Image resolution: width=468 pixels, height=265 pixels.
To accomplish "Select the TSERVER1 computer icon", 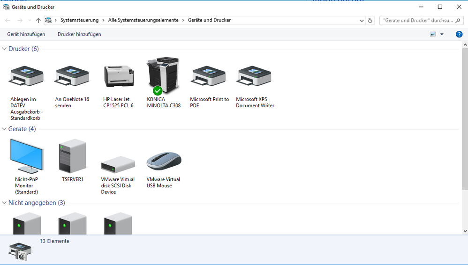I will coord(73,156).
